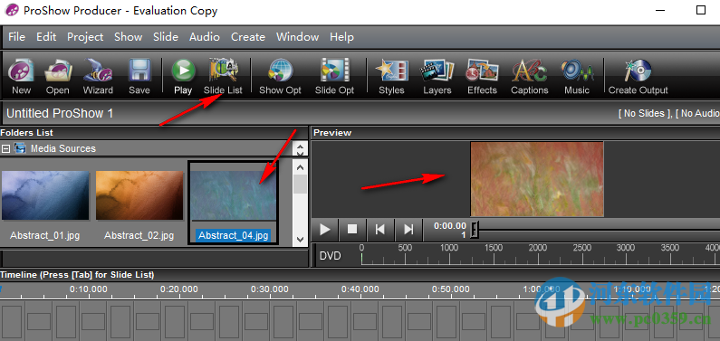
Task: Click the Create Output icon
Action: tap(638, 77)
